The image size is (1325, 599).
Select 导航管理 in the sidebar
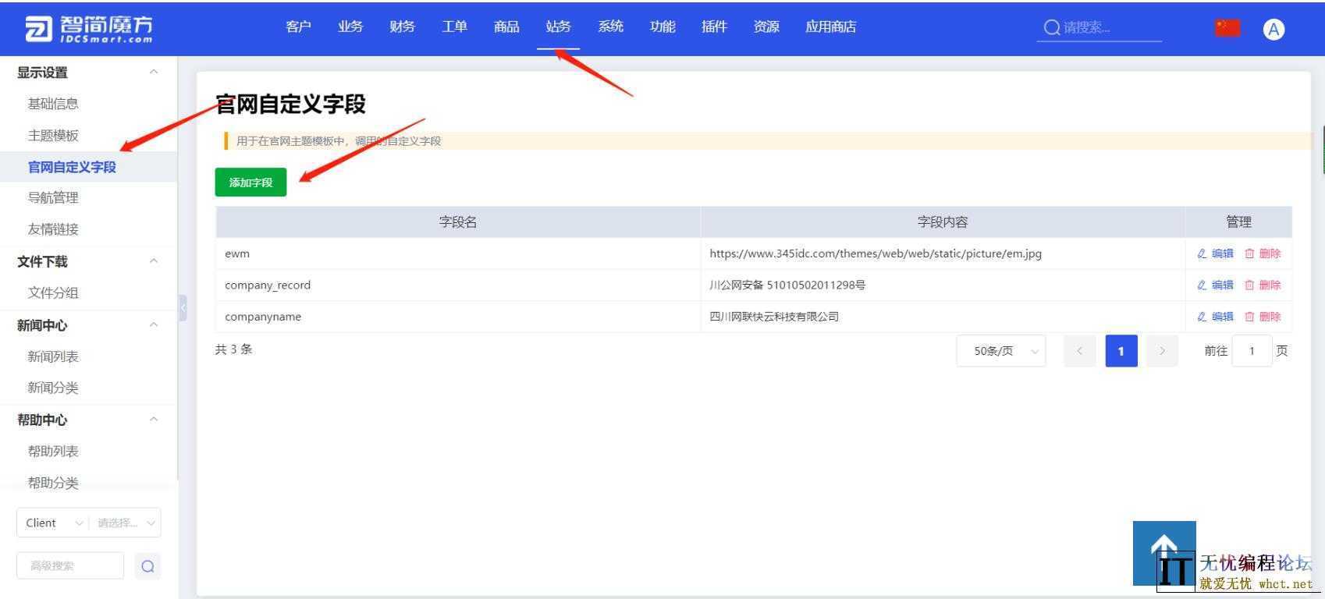(53, 198)
